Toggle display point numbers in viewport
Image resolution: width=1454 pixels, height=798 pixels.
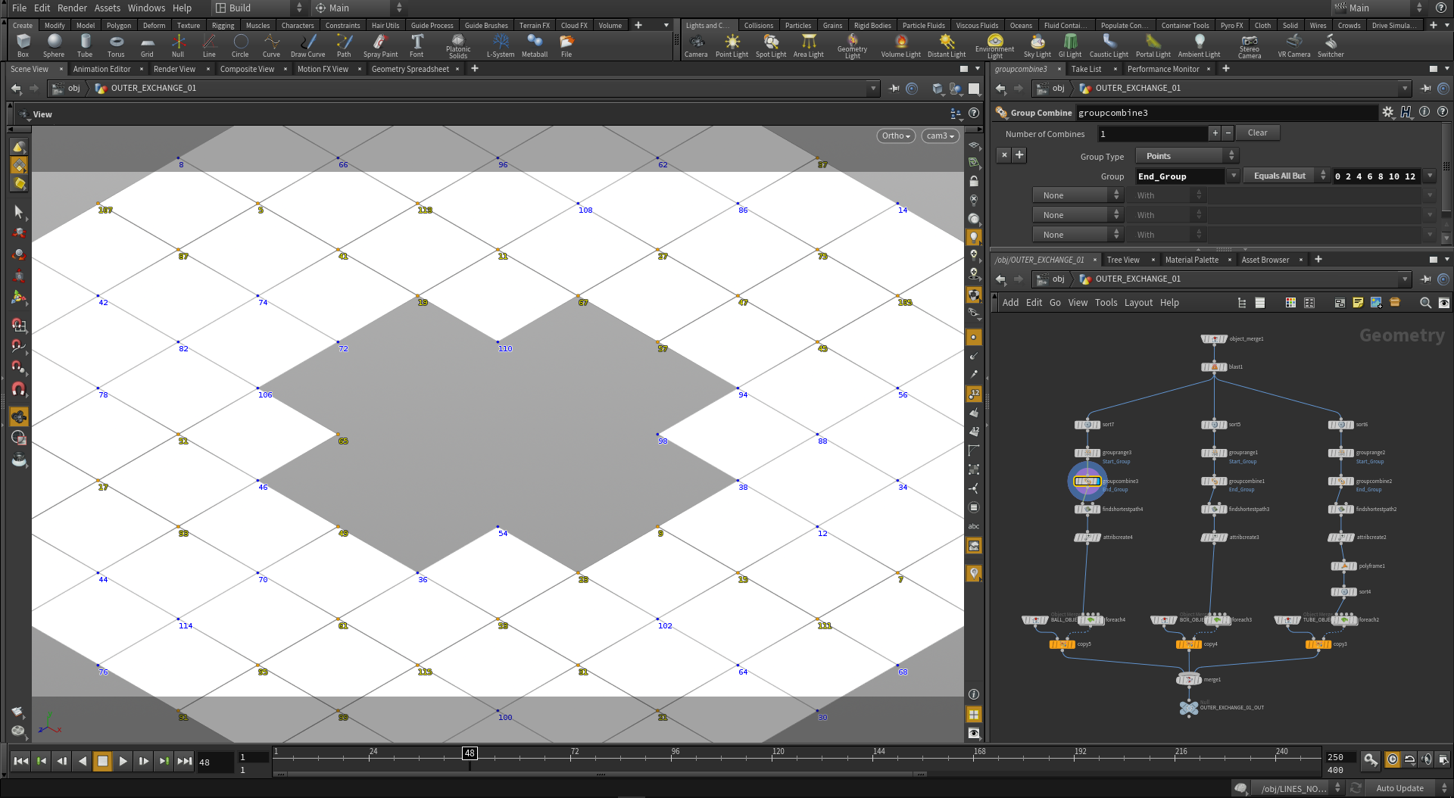(974, 394)
